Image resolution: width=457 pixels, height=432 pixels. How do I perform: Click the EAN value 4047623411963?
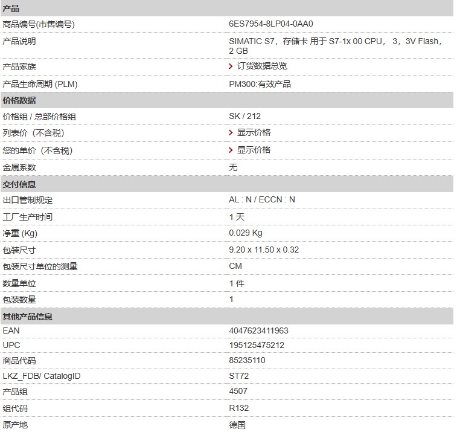258,330
